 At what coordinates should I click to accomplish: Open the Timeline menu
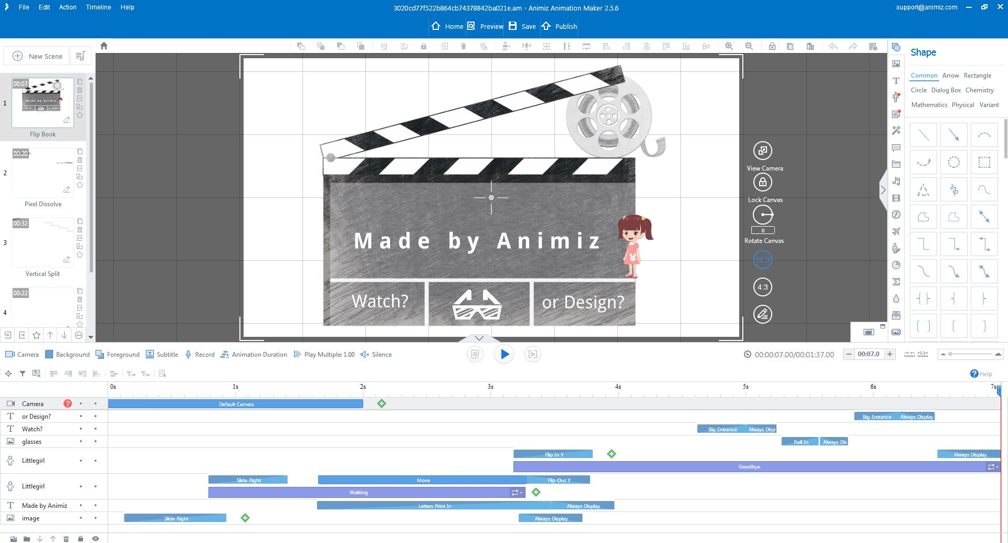point(98,7)
